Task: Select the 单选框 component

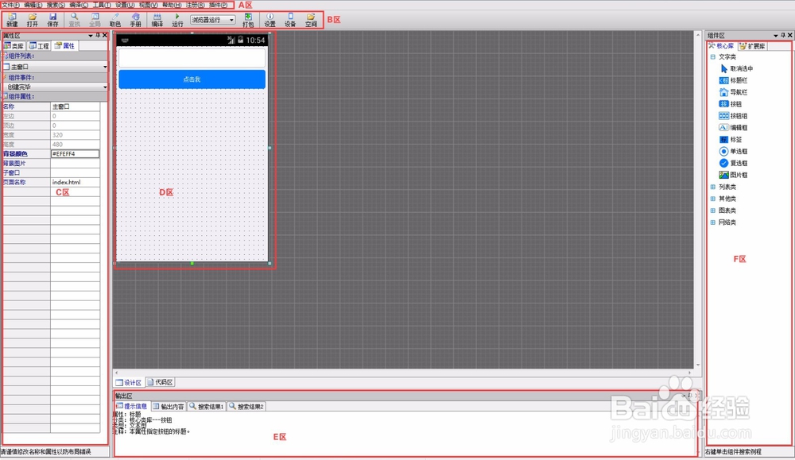Action: click(x=733, y=151)
